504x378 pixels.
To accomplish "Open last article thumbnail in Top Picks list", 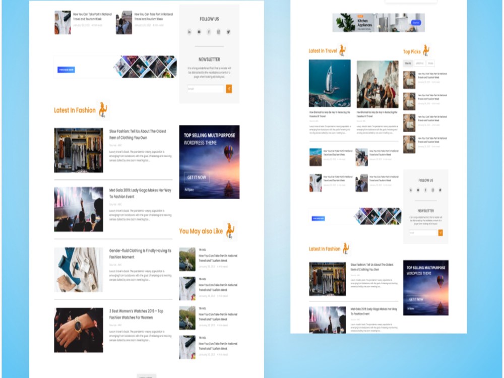I will [x=409, y=144].
